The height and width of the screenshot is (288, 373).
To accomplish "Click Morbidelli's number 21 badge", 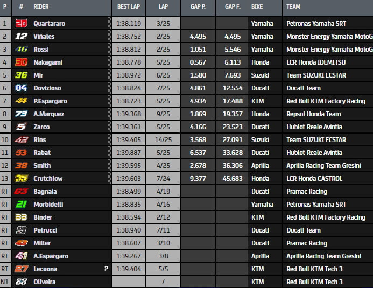I will 21,204.
